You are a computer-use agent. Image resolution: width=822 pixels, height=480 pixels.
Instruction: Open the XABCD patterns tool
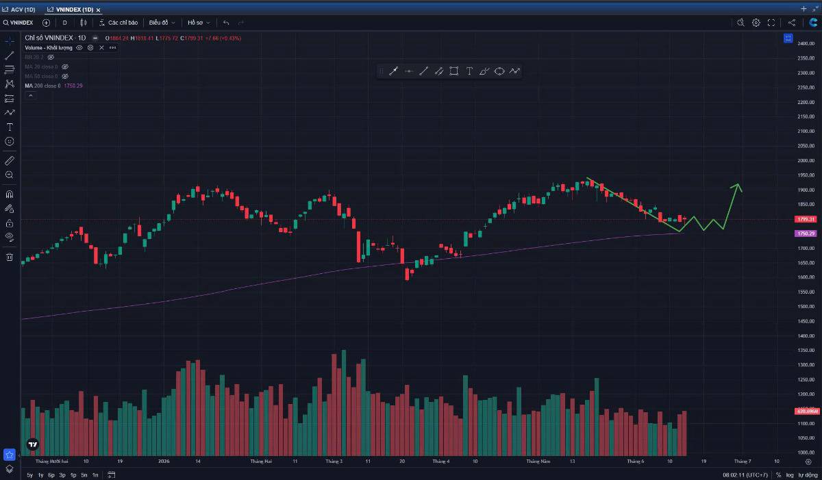[10, 84]
